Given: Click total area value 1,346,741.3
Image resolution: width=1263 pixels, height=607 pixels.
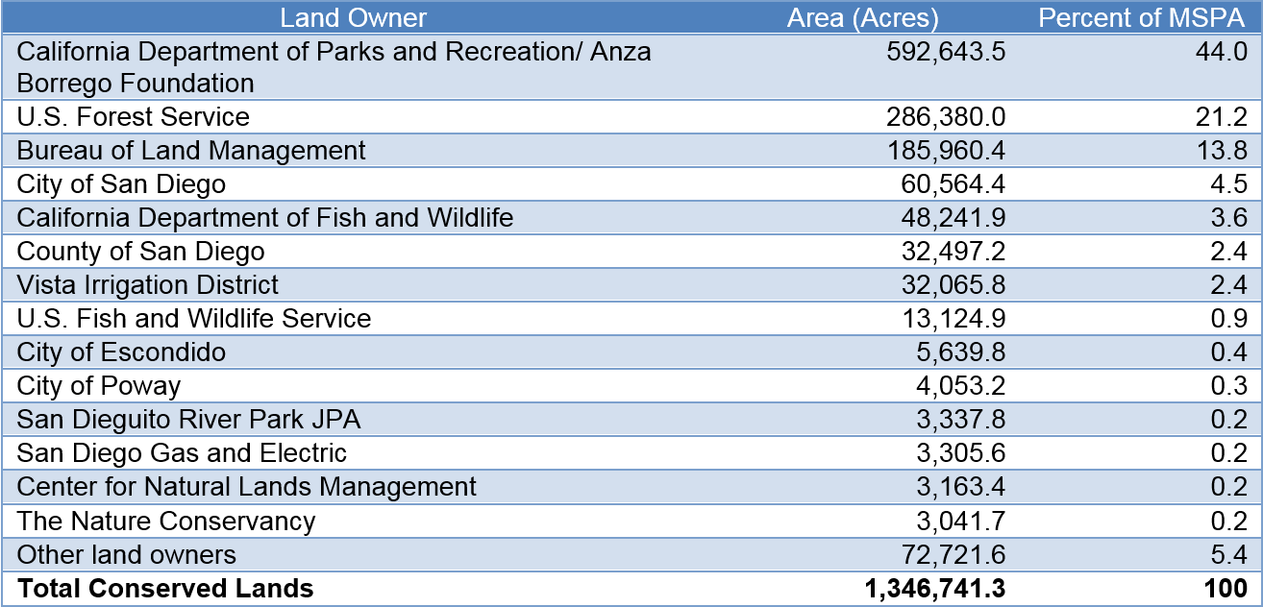Looking at the screenshot, I should coord(935,589).
